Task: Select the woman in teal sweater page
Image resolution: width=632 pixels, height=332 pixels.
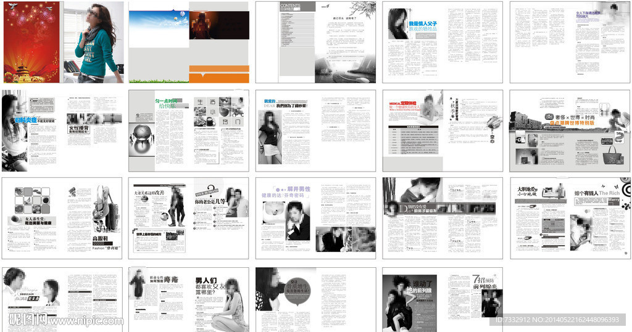Action: pos(94,43)
